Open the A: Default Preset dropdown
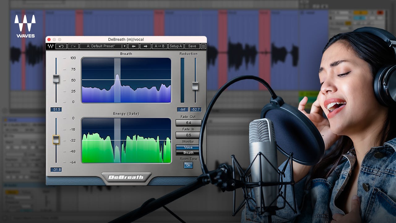Viewport: 396px width, 223px height. [x=103, y=46]
